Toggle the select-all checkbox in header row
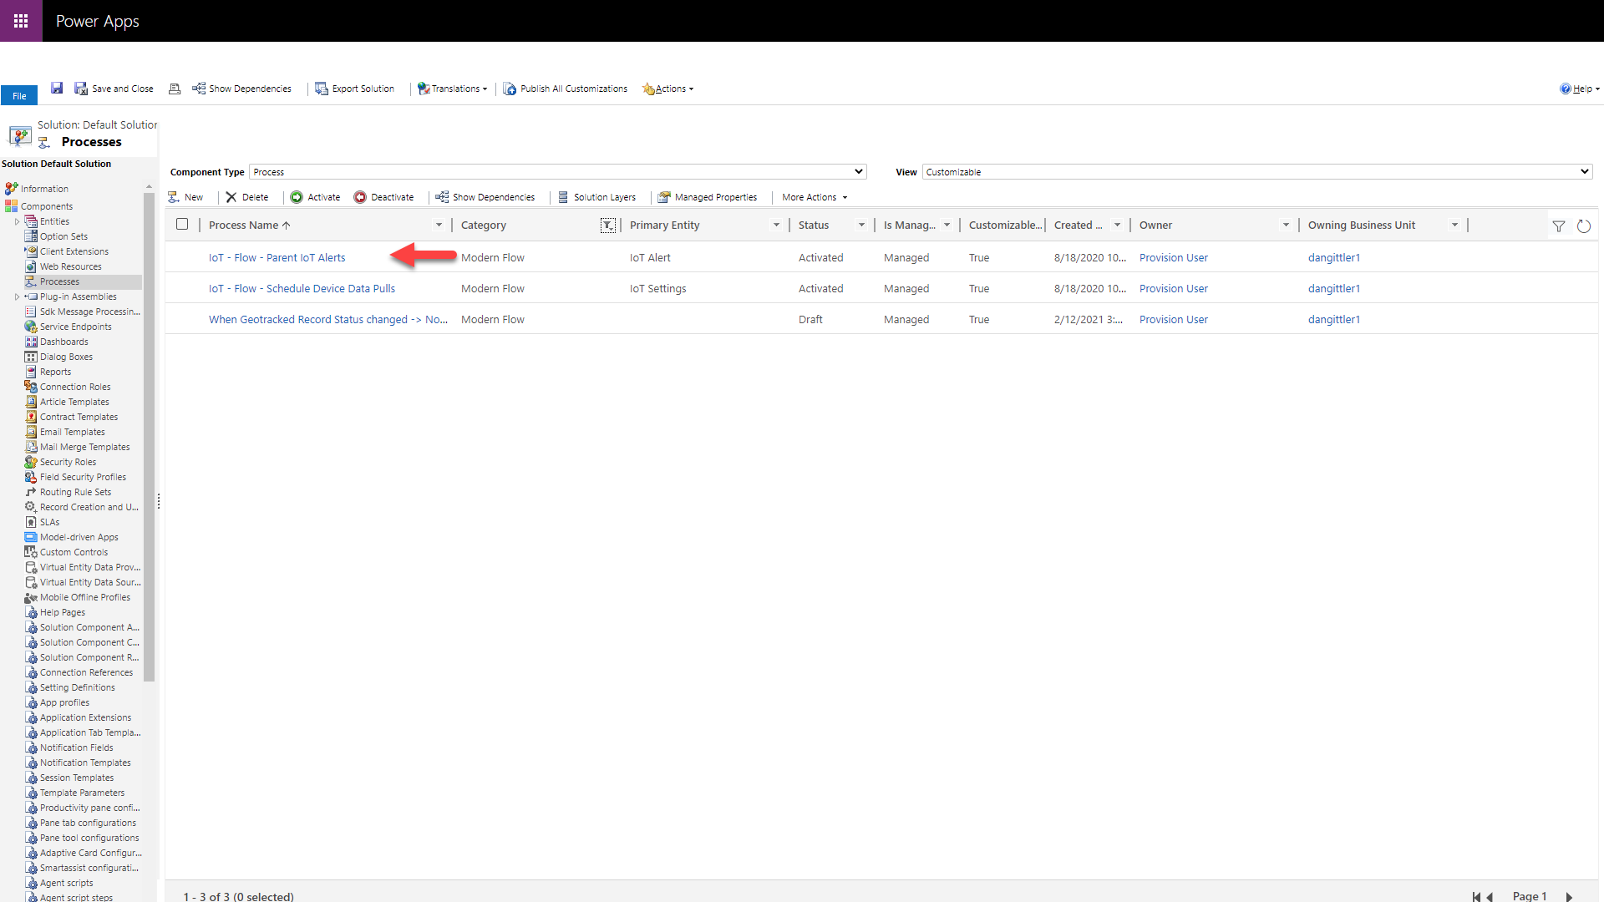 [183, 225]
